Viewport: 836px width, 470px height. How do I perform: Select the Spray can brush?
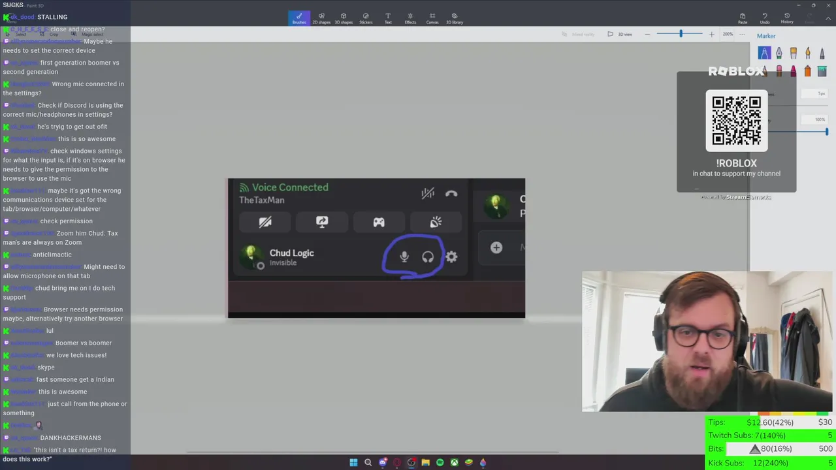coord(808,70)
